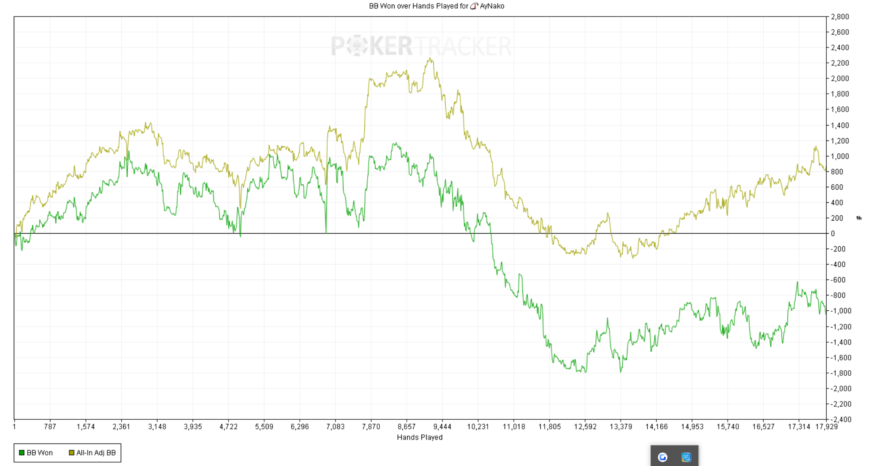
Task: Click x-axis tick label '7,083'
Action: tap(336, 426)
